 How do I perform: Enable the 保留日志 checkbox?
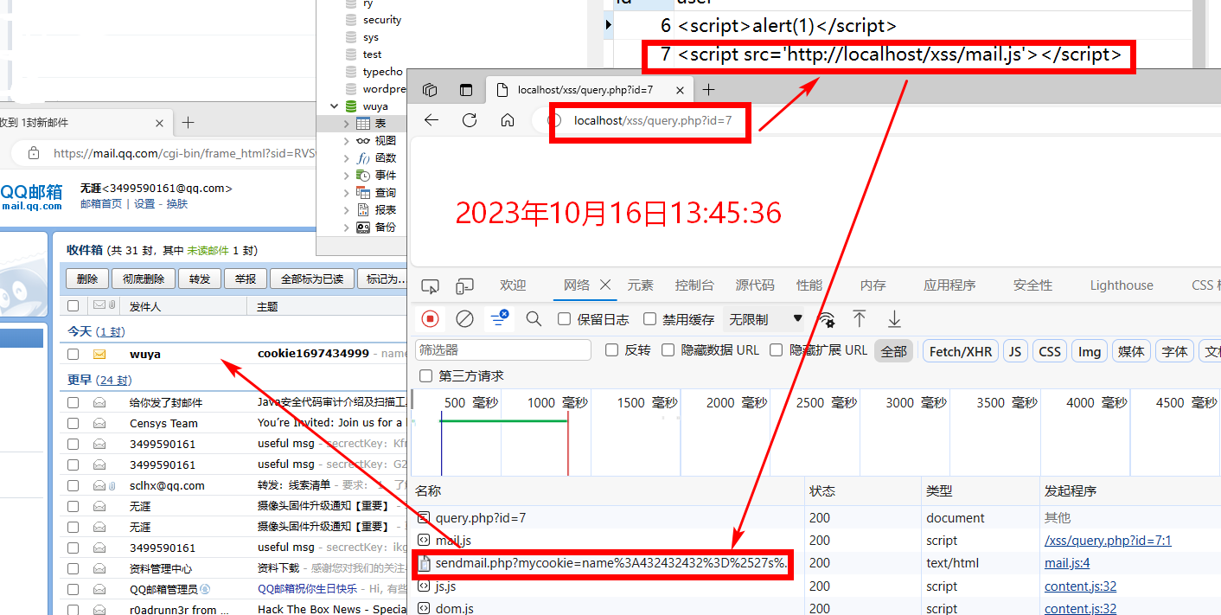(x=565, y=319)
